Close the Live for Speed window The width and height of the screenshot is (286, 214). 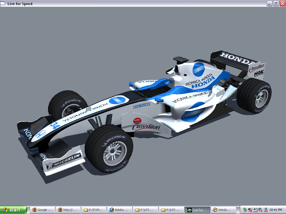[x=282, y=3]
